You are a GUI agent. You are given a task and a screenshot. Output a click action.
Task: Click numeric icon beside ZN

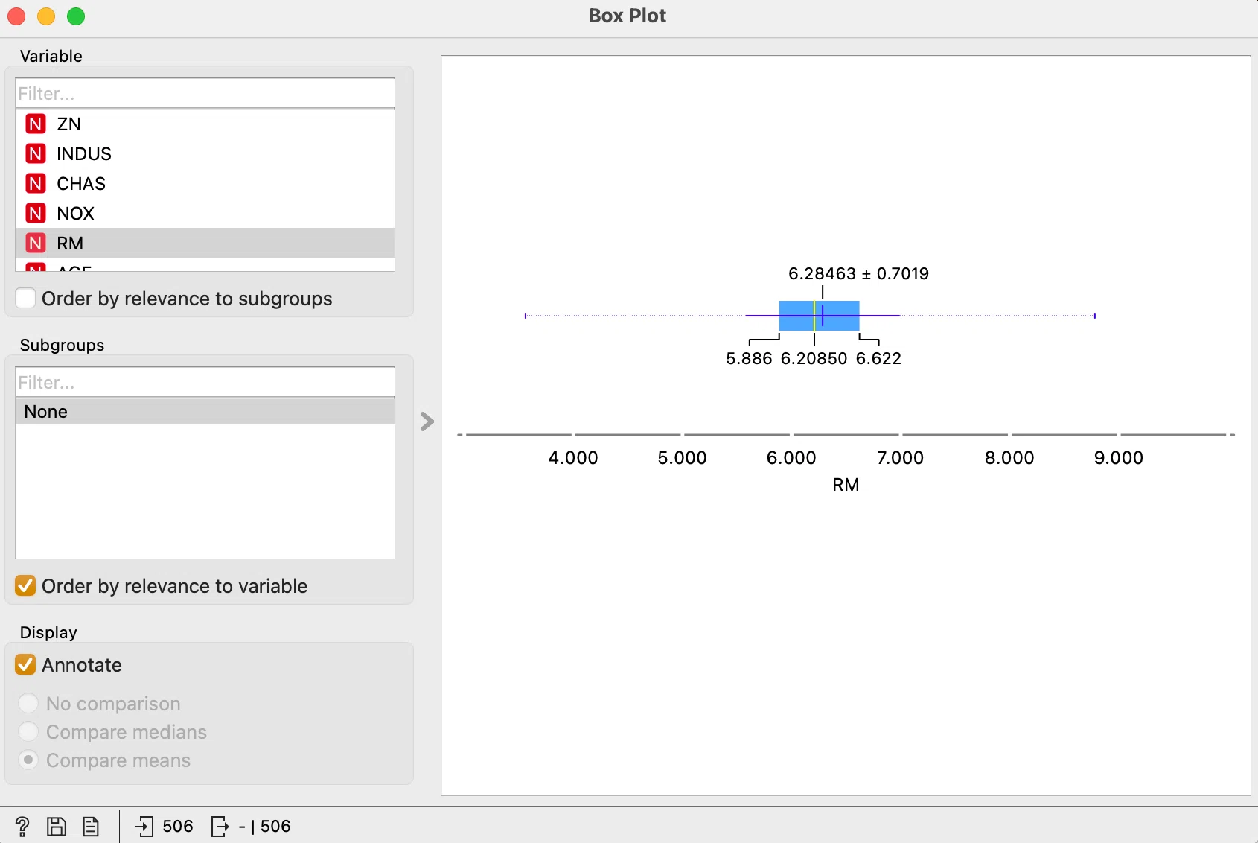click(36, 124)
